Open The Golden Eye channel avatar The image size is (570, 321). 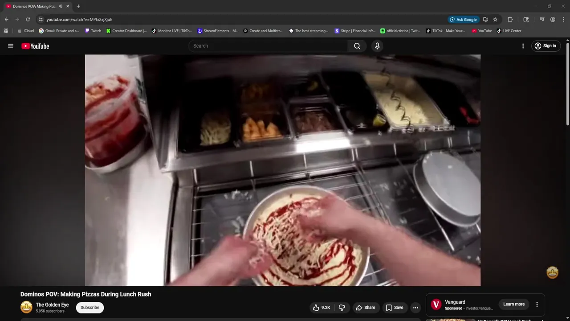tap(26, 307)
